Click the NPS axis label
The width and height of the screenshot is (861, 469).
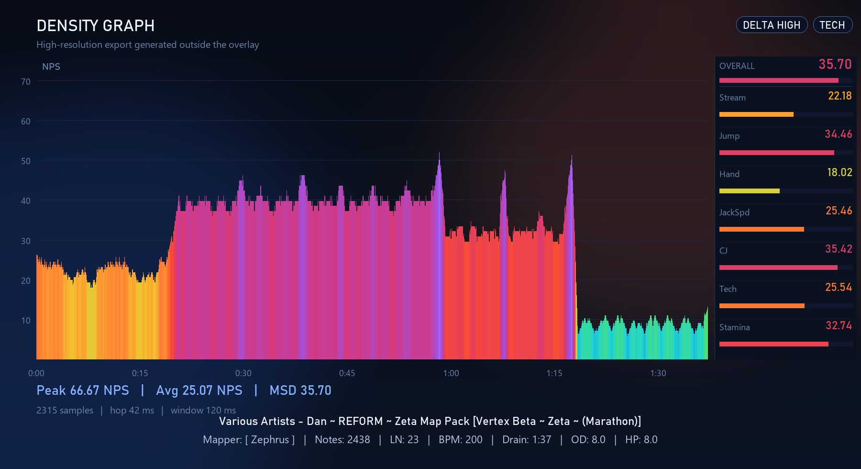52,67
